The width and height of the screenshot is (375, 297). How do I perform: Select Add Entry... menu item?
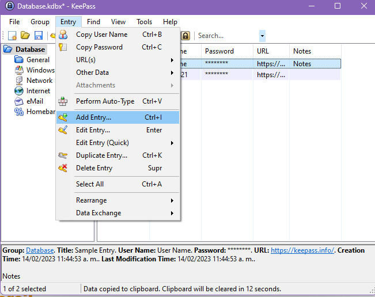(x=118, y=117)
